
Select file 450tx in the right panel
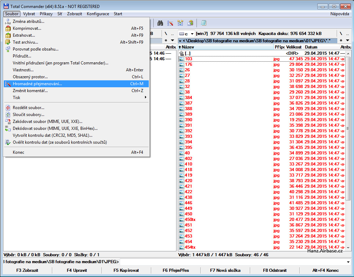(262, 220)
